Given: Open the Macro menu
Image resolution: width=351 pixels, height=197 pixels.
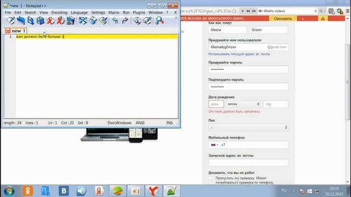Looking at the screenshot, I should pyautogui.click(x=114, y=13).
